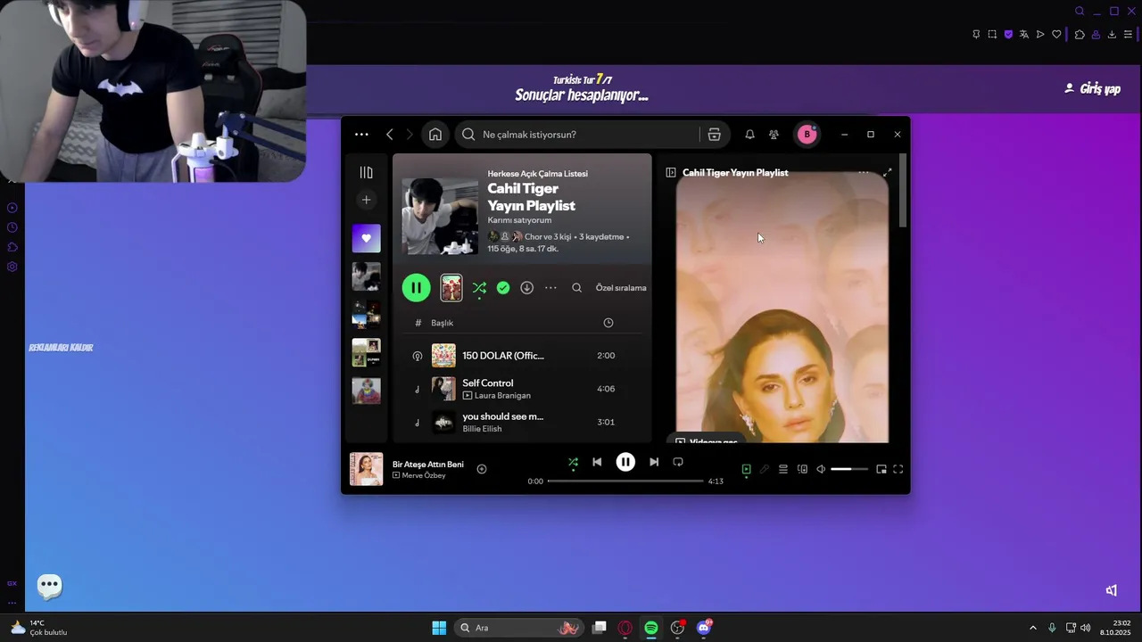This screenshot has height=642, width=1142.
Task: Adjust the Spotify volume slider
Action: coord(849,469)
